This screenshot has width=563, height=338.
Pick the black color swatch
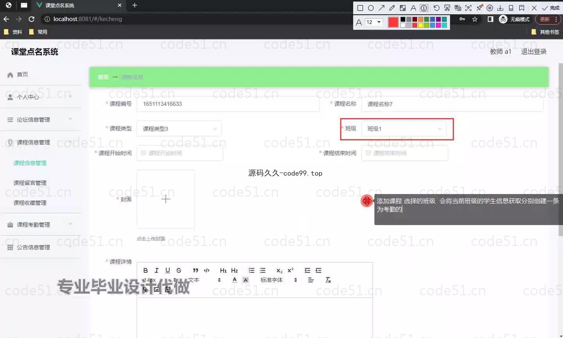[x=403, y=19]
